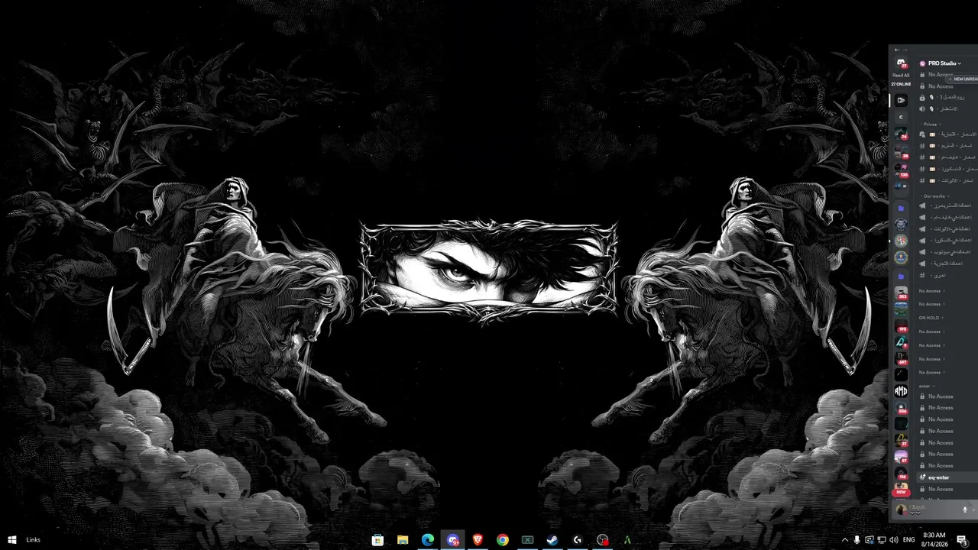The width and height of the screenshot is (978, 550).
Task: Go back with Discord's back arrow
Action: pos(897,50)
